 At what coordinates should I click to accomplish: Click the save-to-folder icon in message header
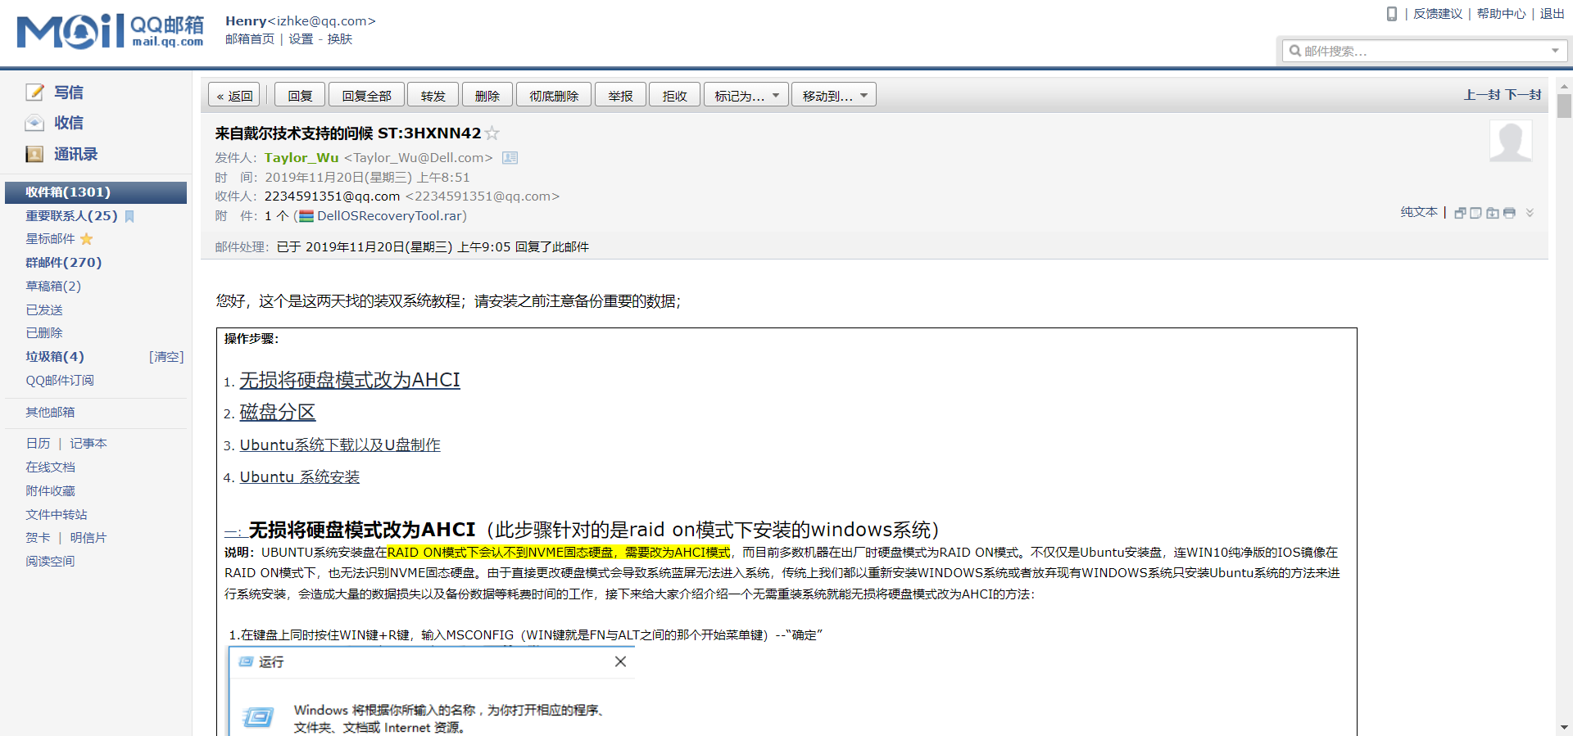click(1493, 213)
